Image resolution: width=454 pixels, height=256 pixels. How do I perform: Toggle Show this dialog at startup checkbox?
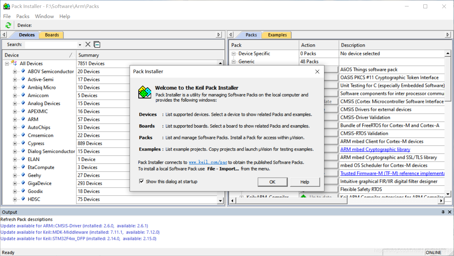coord(141,181)
